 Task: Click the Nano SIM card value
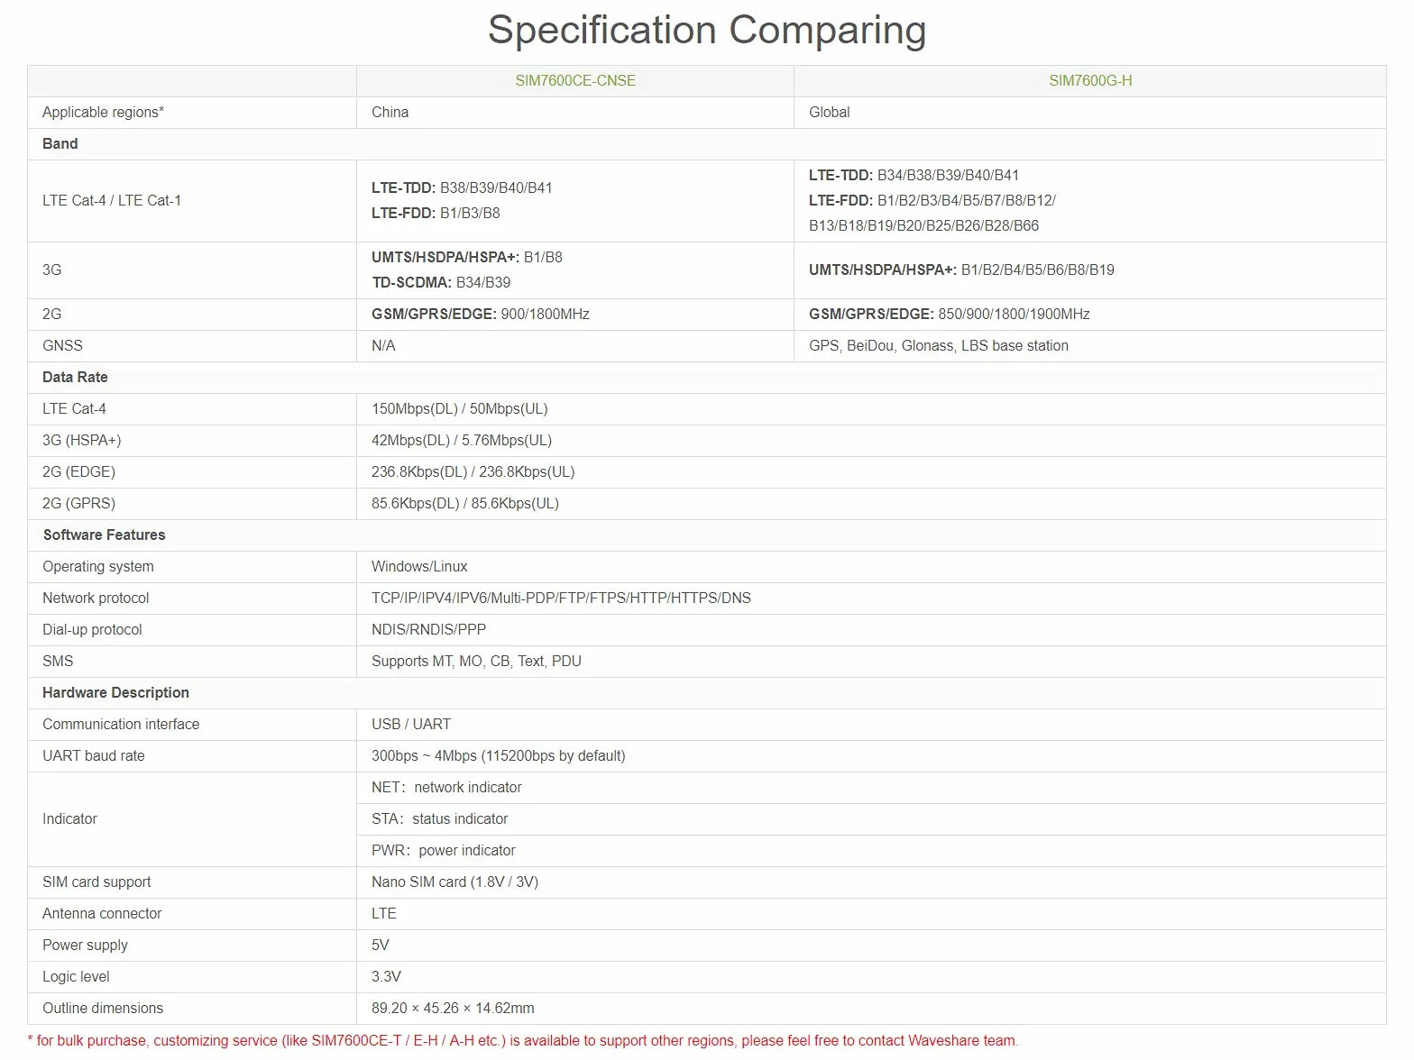point(454,882)
